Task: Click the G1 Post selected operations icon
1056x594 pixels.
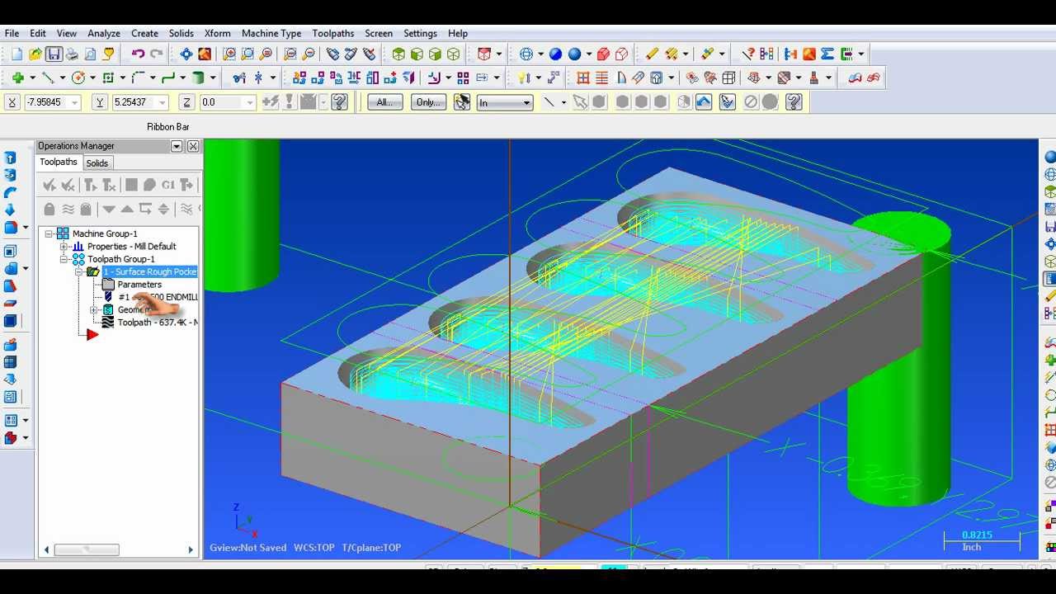Action: pyautogui.click(x=168, y=185)
